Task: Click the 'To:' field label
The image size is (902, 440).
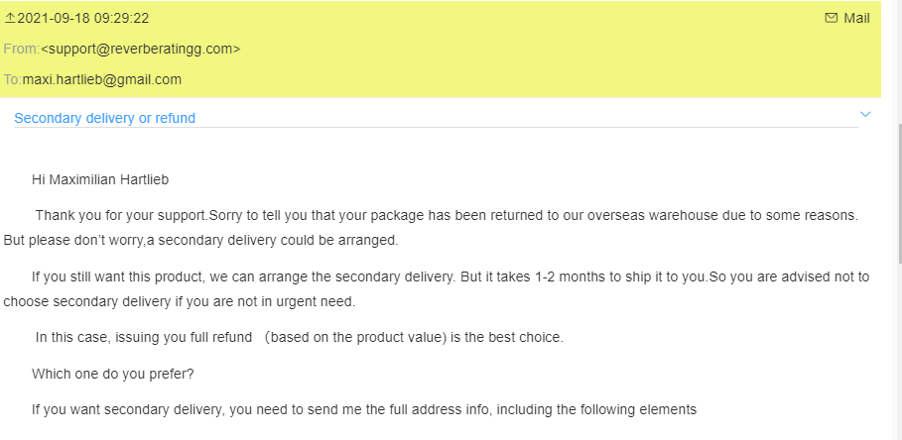Action: (12, 79)
